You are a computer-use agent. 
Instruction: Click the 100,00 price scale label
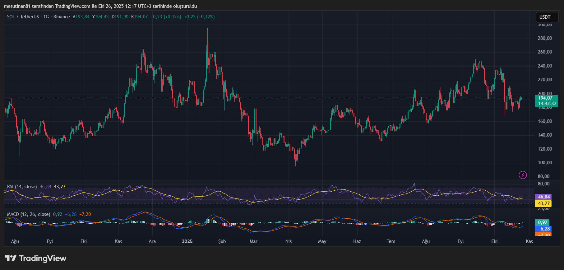point(545,163)
